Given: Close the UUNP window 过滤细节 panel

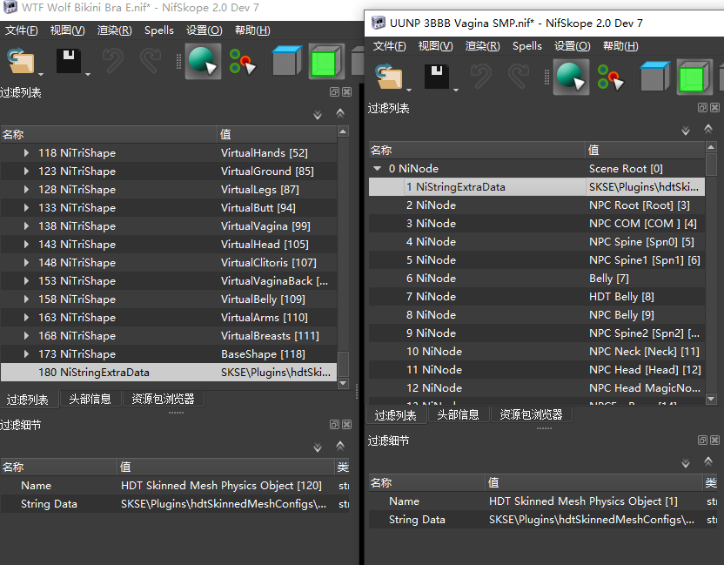Looking at the screenshot, I should [714, 441].
